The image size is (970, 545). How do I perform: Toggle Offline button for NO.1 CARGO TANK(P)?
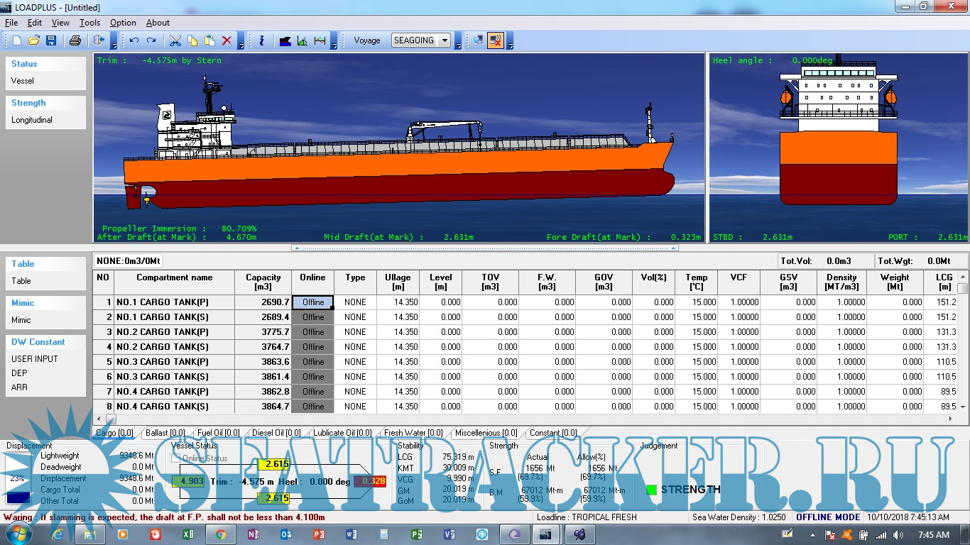(x=313, y=302)
